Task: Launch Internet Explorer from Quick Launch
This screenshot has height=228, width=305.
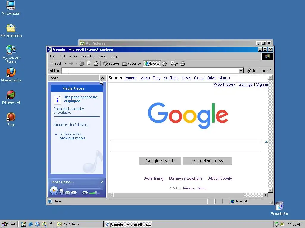Action: [x=31, y=224]
